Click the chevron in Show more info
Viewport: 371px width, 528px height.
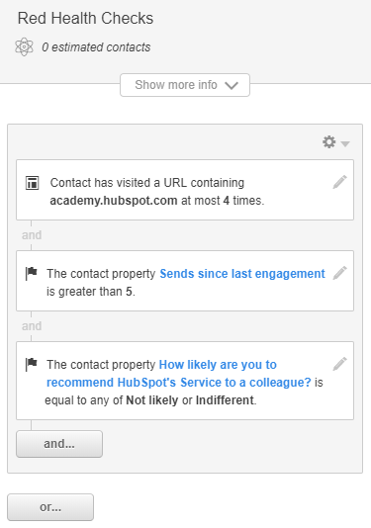click(x=232, y=86)
